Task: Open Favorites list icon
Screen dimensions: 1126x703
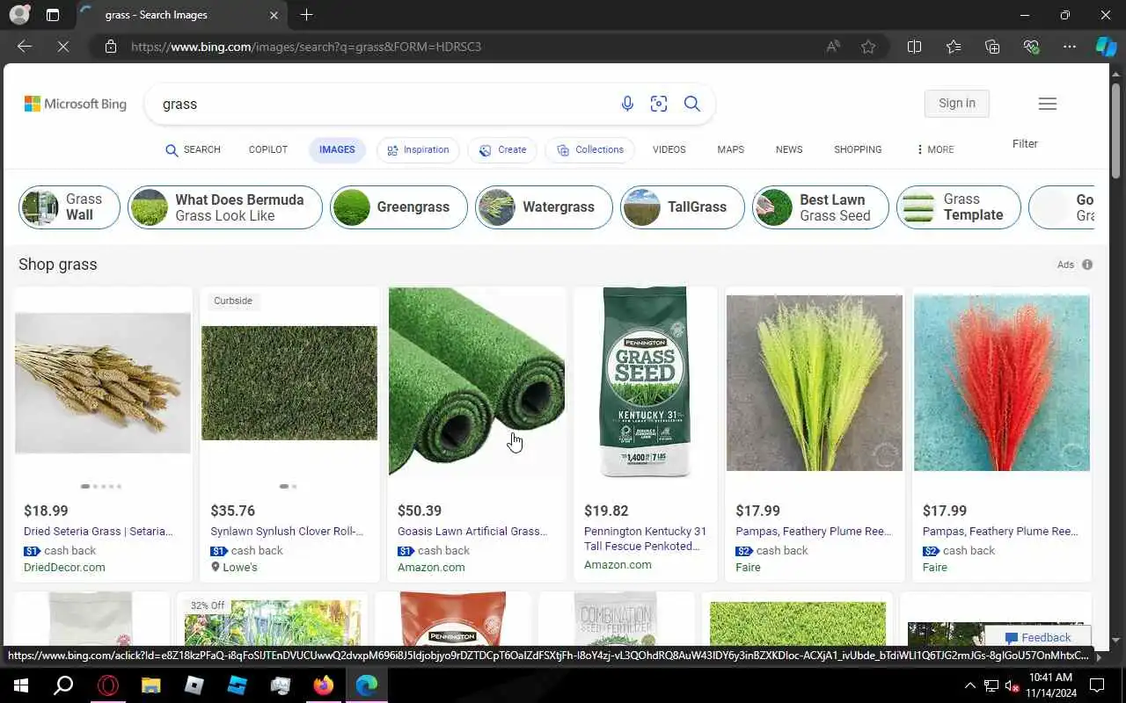Action: point(954,47)
